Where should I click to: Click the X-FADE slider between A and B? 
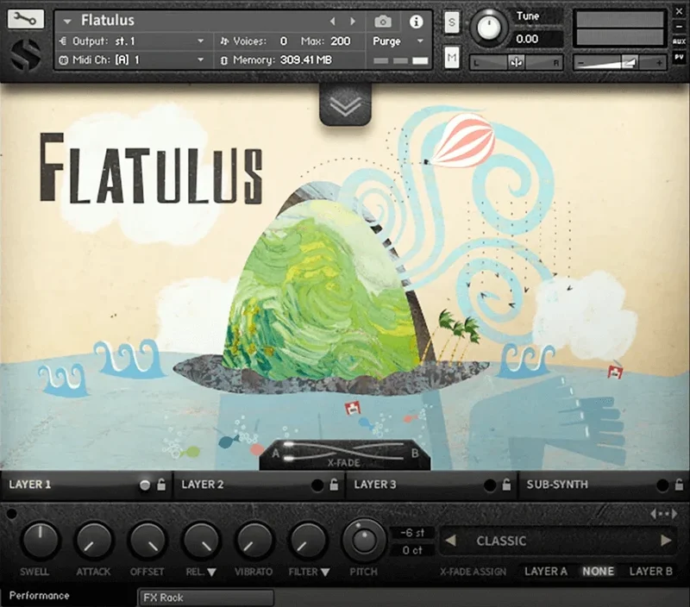[x=345, y=453]
